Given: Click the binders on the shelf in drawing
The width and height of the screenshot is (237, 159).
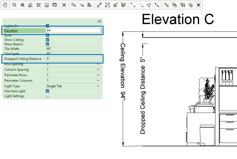Looking at the screenshot, I should pyautogui.click(x=227, y=78).
